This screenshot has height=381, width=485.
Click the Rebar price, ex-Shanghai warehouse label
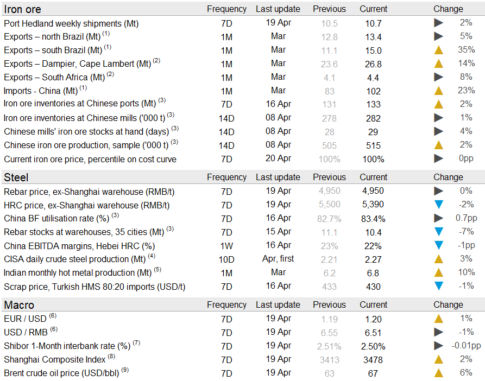point(89,191)
